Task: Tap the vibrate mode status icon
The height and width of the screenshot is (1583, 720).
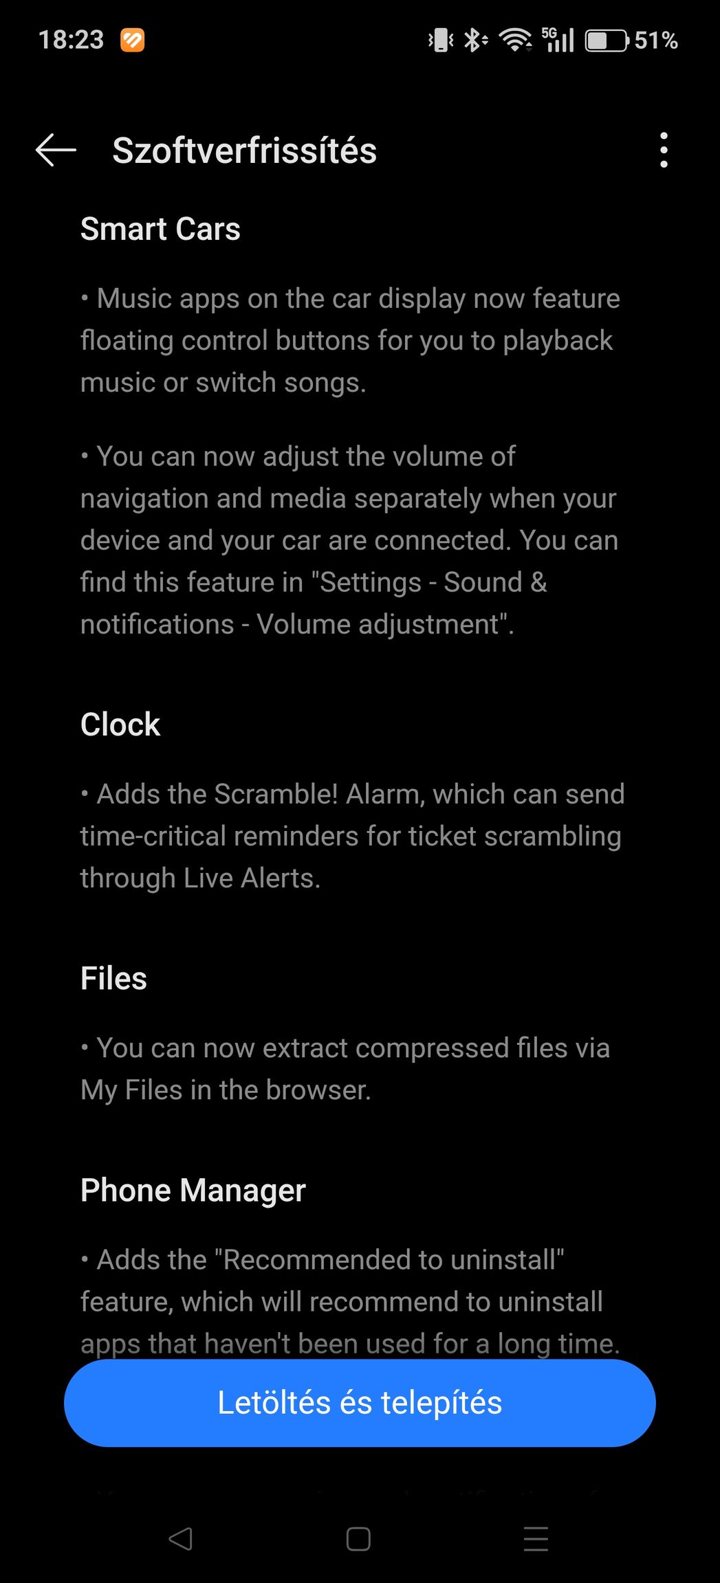Action: tap(441, 40)
